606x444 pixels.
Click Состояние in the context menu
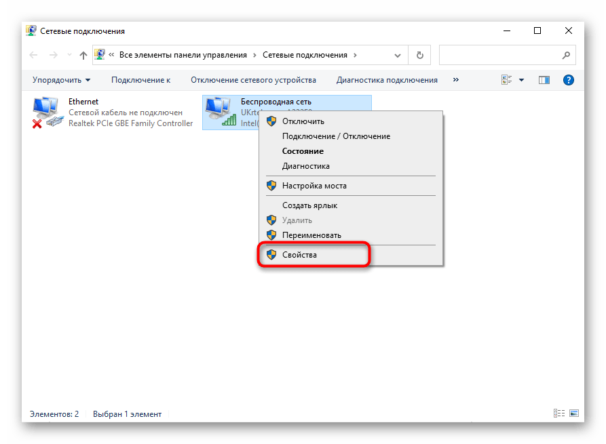tap(303, 151)
